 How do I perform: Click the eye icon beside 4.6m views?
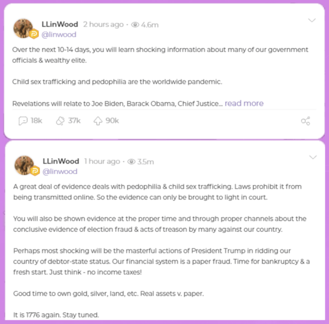[136, 25]
